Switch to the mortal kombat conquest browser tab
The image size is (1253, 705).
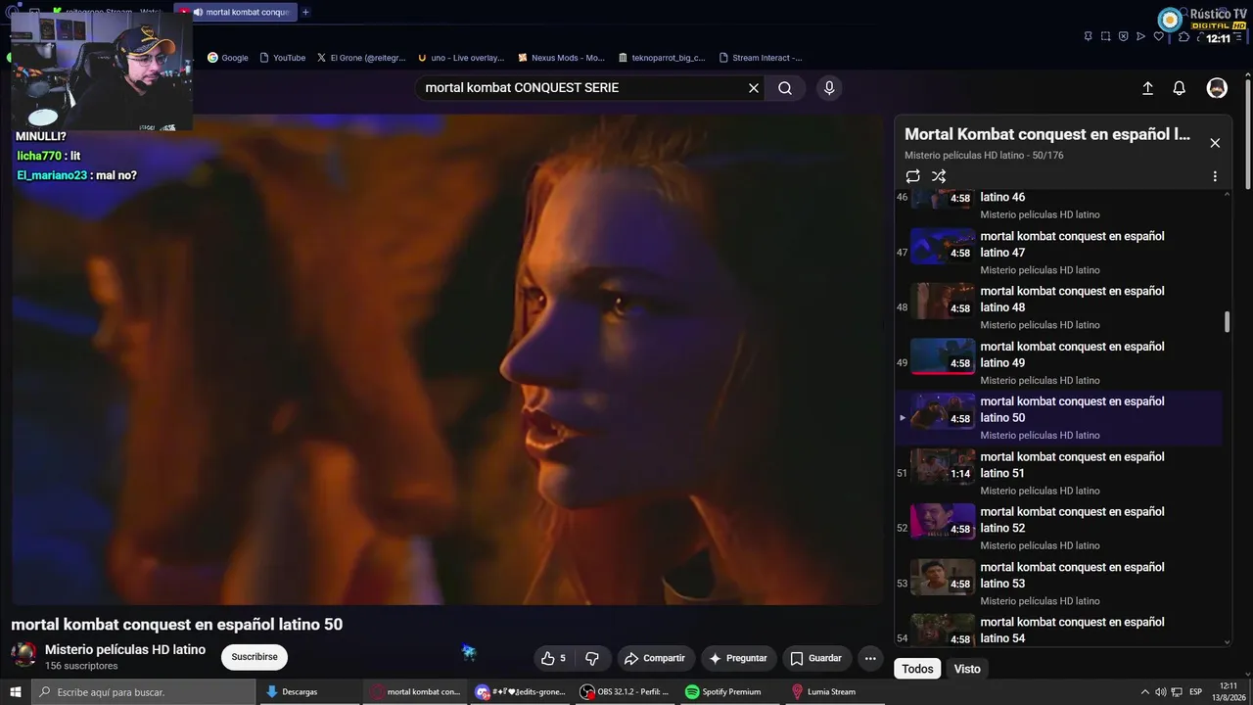(x=235, y=12)
